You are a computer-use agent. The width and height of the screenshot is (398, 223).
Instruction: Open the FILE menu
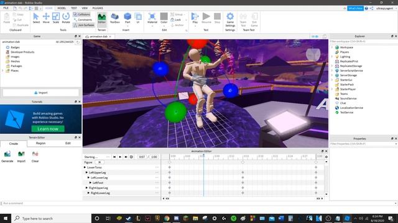(x=6, y=8)
